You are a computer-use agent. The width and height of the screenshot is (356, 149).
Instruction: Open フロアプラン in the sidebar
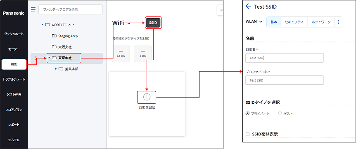(14, 109)
